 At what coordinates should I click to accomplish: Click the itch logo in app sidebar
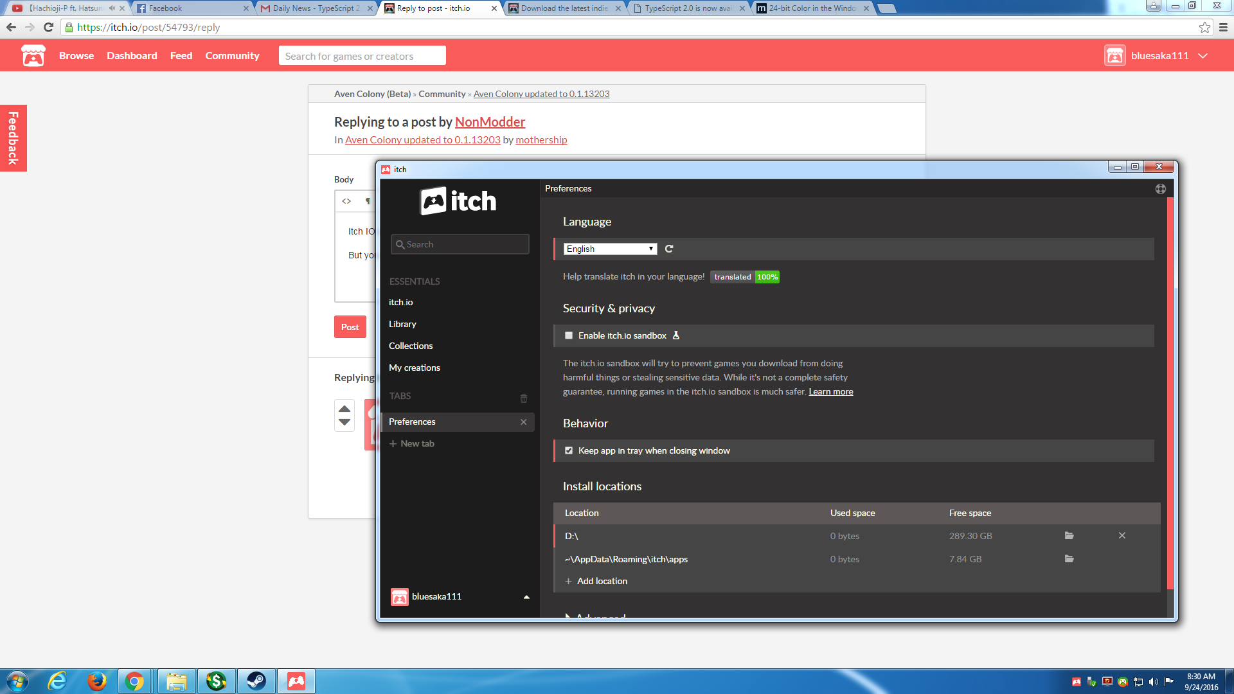458,201
